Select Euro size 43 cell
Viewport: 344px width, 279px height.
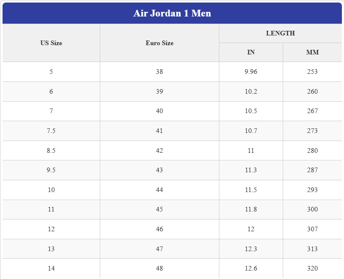point(159,170)
